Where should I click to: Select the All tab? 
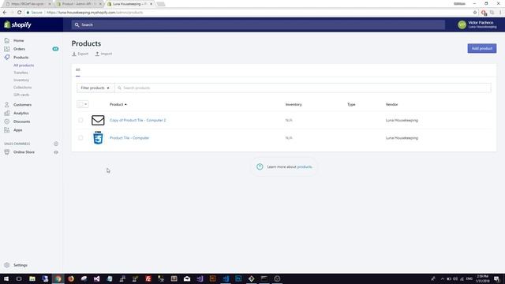[x=78, y=70]
